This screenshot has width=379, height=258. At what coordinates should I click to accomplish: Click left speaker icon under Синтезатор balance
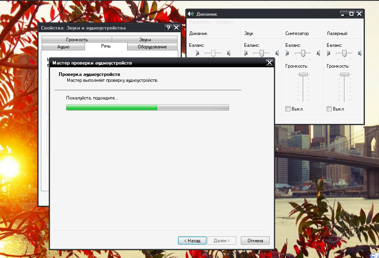coord(287,53)
